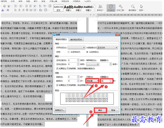This screenshot has width=164, height=128.
Task: Switch to the 换行和分页(P) tab
Action: tap(76, 40)
